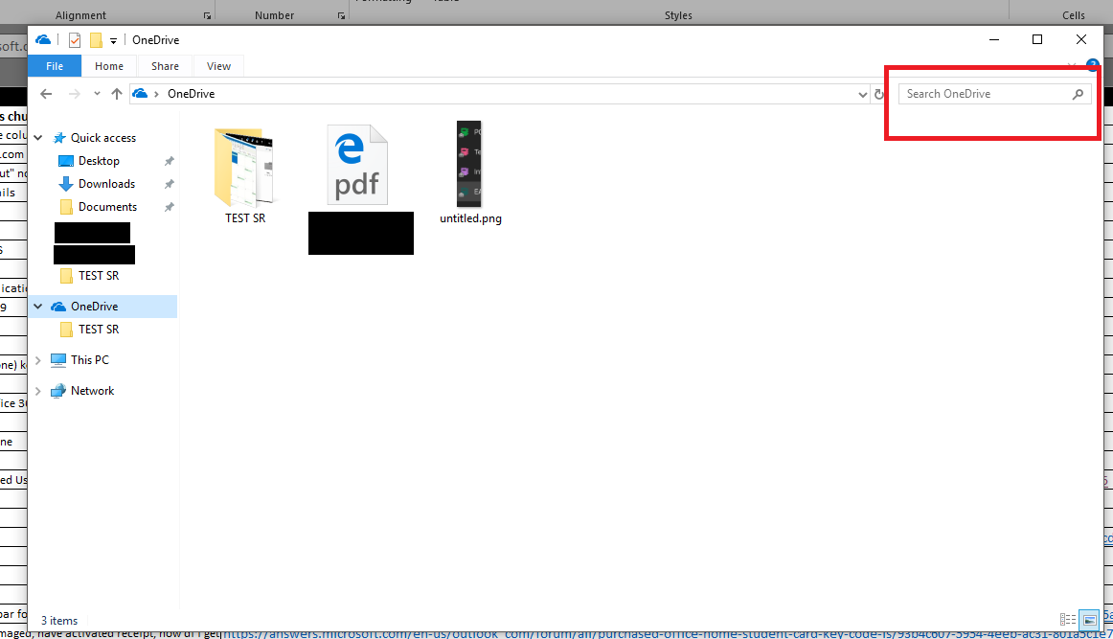1113x639 pixels.
Task: Click the untitled.png file name
Action: click(470, 218)
